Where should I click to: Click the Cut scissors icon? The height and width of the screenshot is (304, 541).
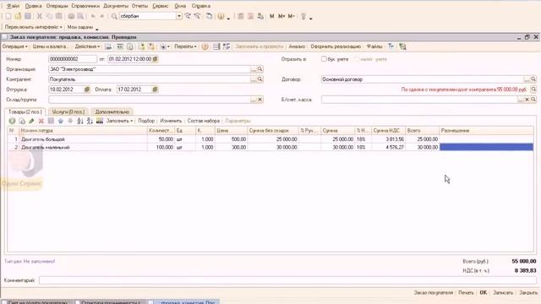click(40, 16)
